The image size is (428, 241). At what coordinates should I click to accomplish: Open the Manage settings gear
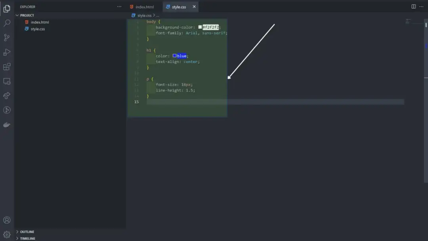point(6,234)
